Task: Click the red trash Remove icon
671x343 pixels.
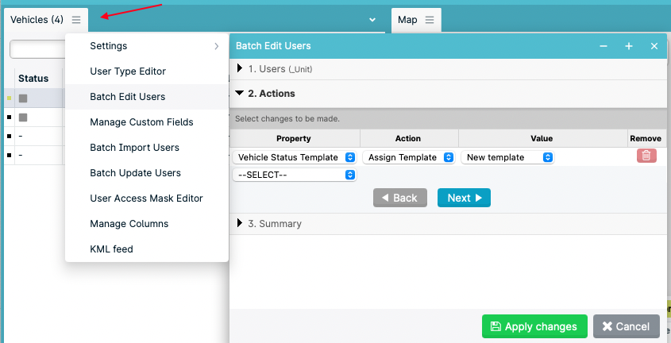Action: tap(646, 156)
